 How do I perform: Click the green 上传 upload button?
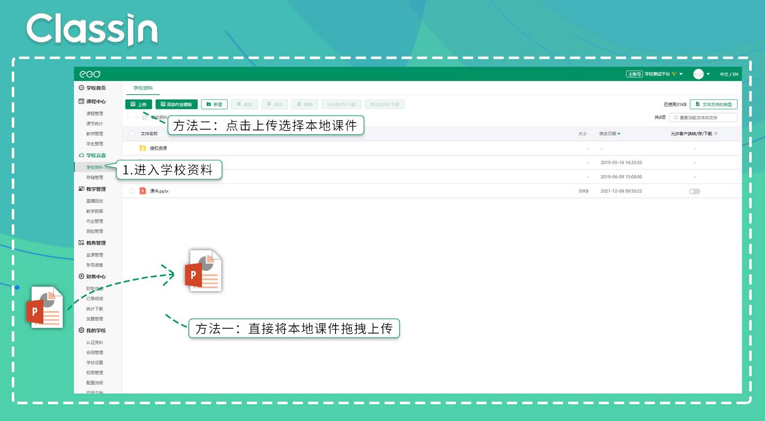138,104
